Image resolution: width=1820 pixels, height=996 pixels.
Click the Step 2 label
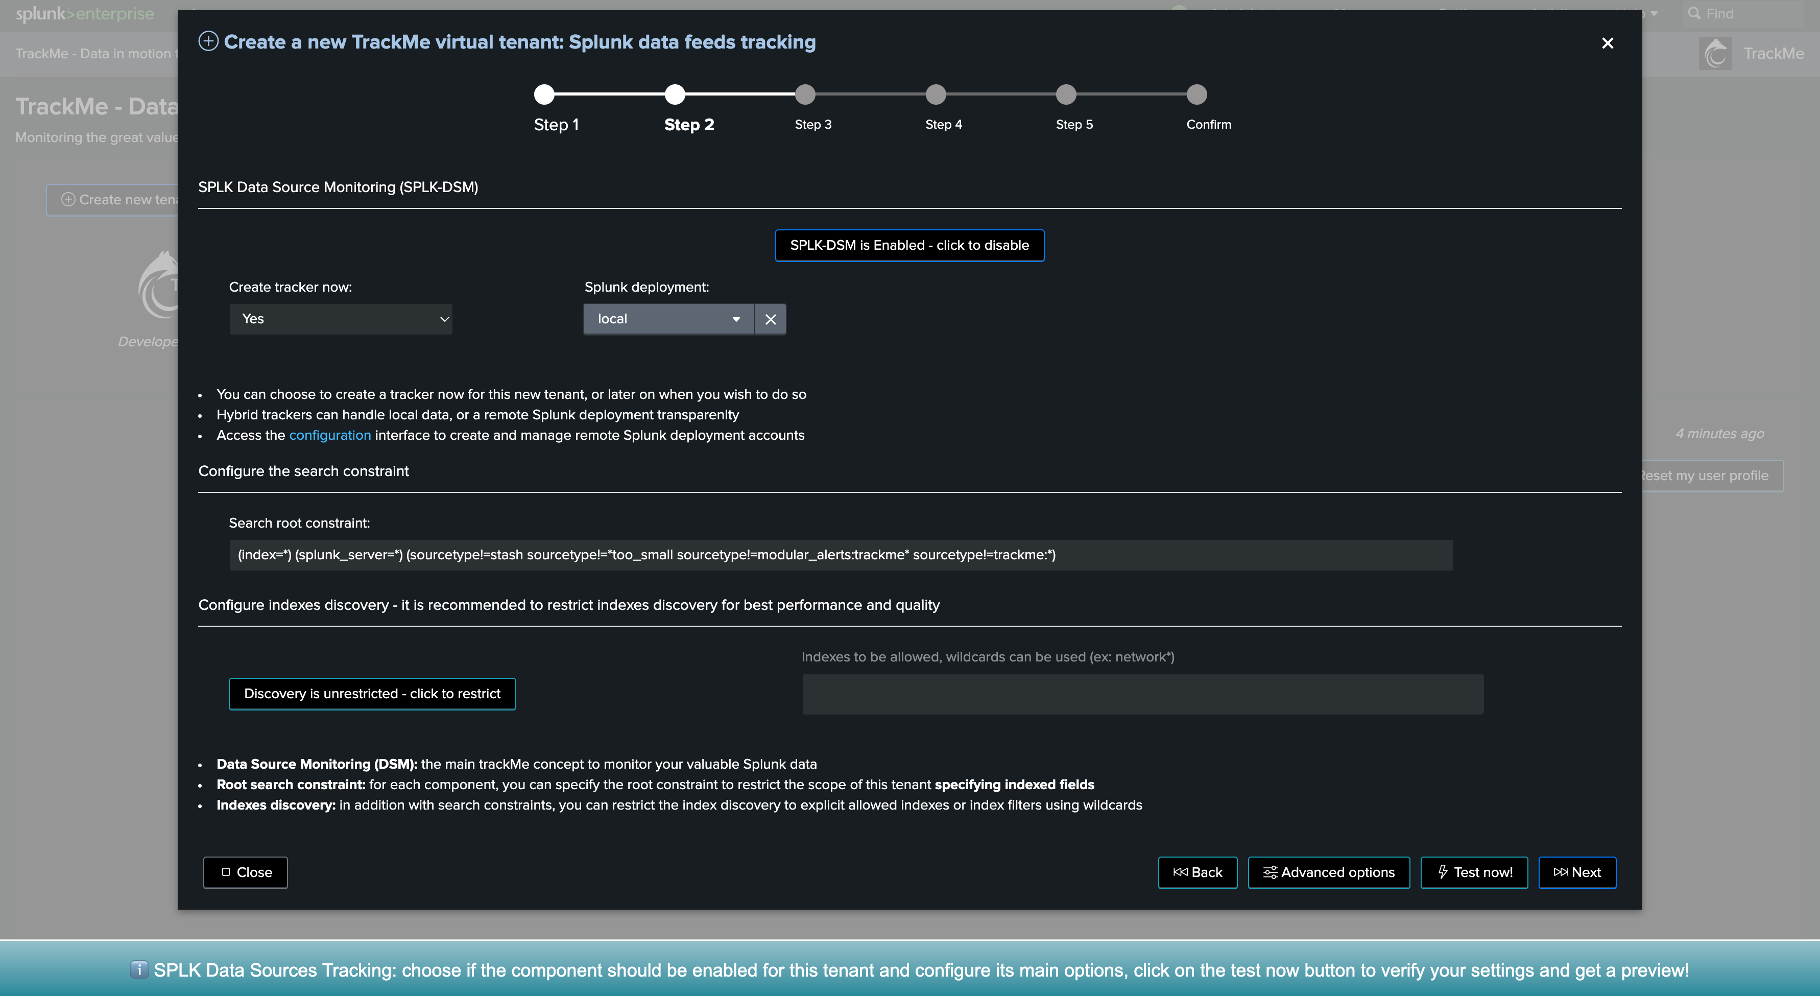click(689, 125)
